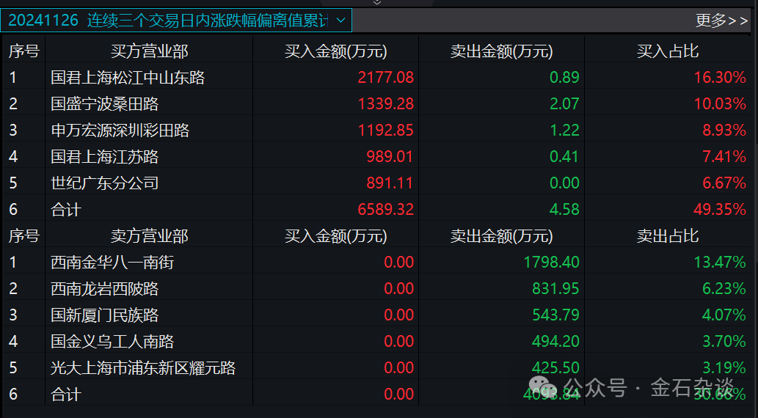Viewport: 758px width, 418px height.
Task: Select the 光大上海市浦东新区耀元路 row
Action: 377,367
